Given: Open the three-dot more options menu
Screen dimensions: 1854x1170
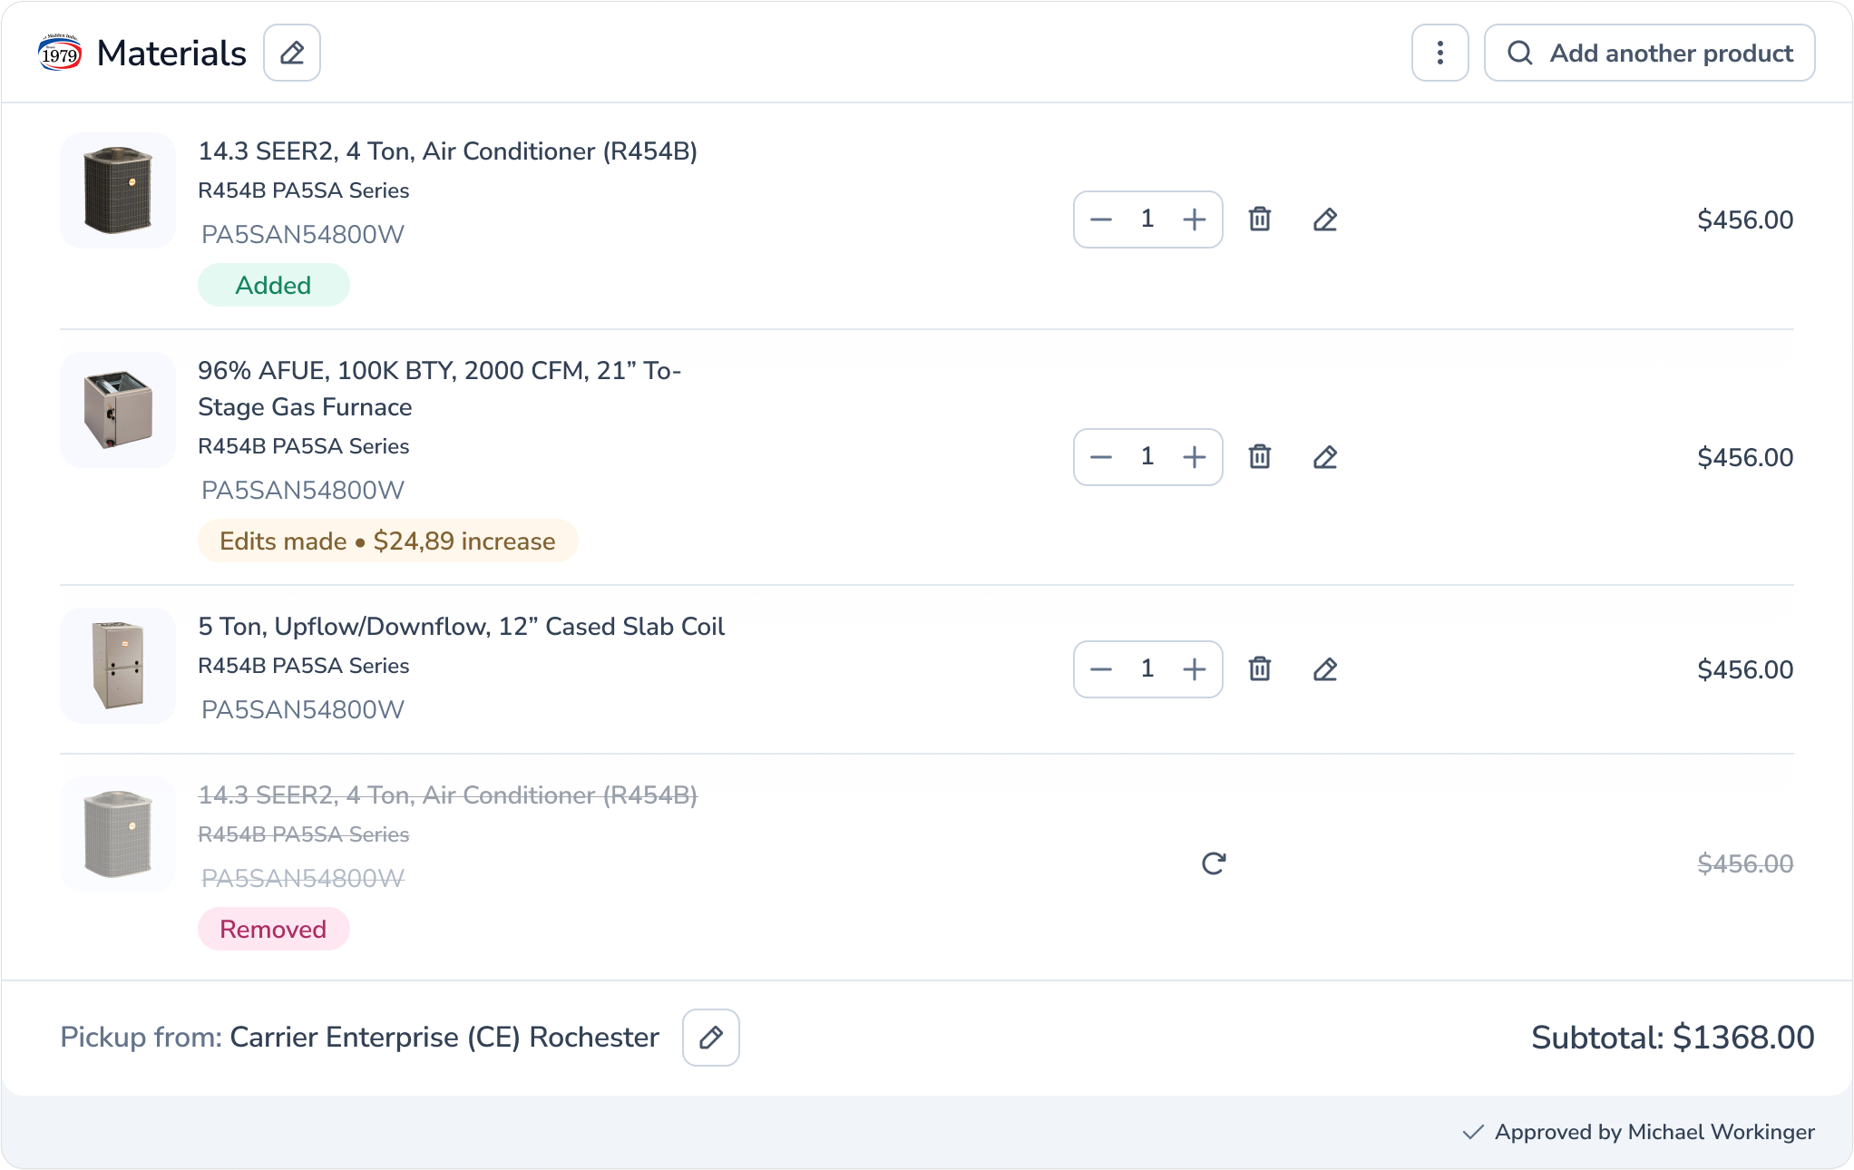Looking at the screenshot, I should [1439, 53].
